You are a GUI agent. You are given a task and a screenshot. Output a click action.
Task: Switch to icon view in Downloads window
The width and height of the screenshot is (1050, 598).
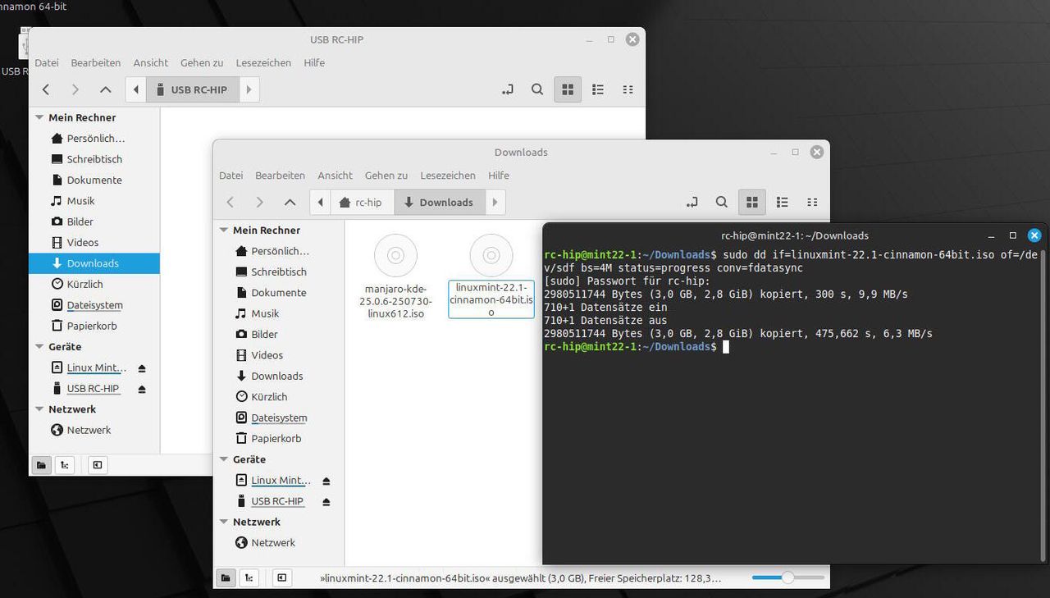(x=751, y=202)
